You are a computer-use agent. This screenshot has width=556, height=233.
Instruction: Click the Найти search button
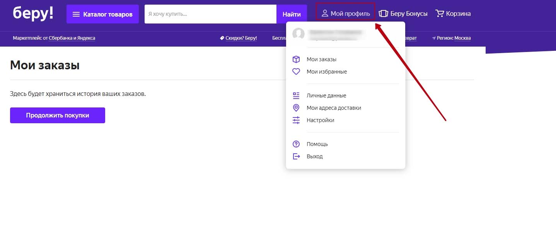point(292,14)
